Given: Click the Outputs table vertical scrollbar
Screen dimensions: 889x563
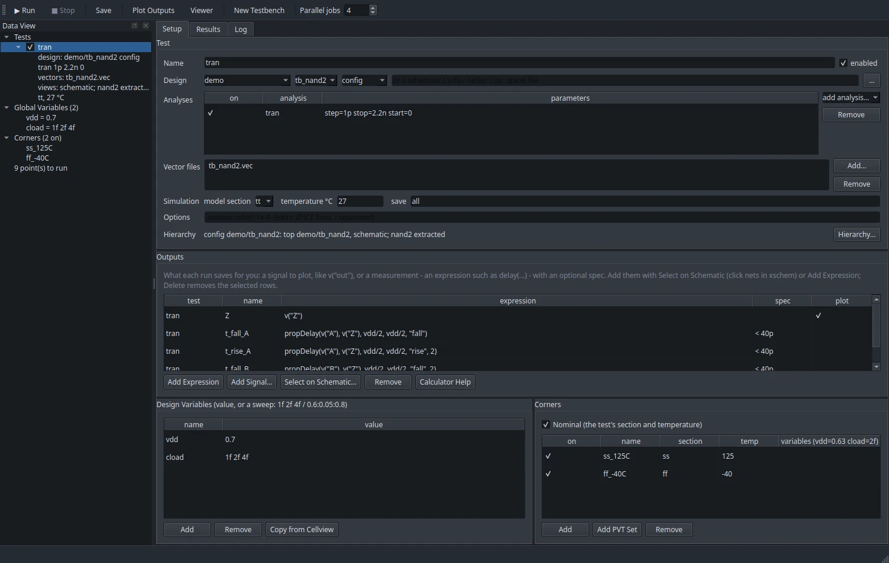Looking at the screenshot, I should pyautogui.click(x=877, y=325).
